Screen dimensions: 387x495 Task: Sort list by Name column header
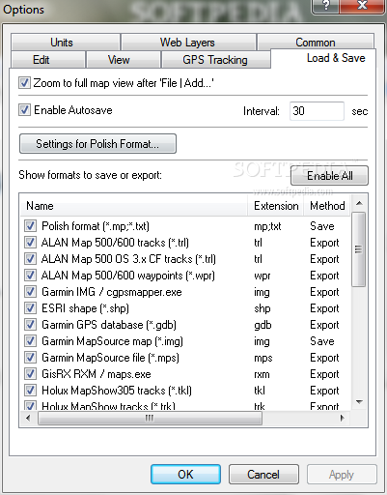pyautogui.click(x=134, y=206)
